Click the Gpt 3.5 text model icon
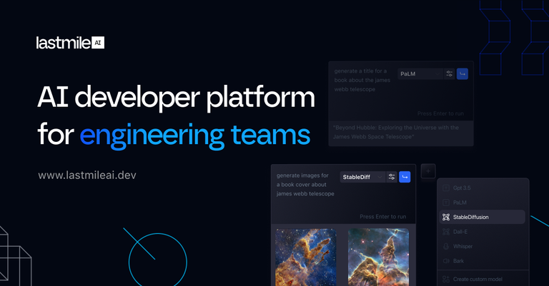 446,188
